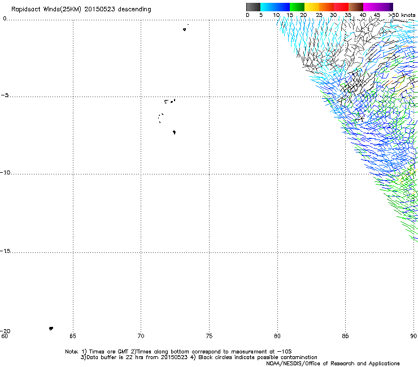Click the solid island marker near 7S 72E
The width and height of the screenshot is (418, 367).
click(x=174, y=132)
